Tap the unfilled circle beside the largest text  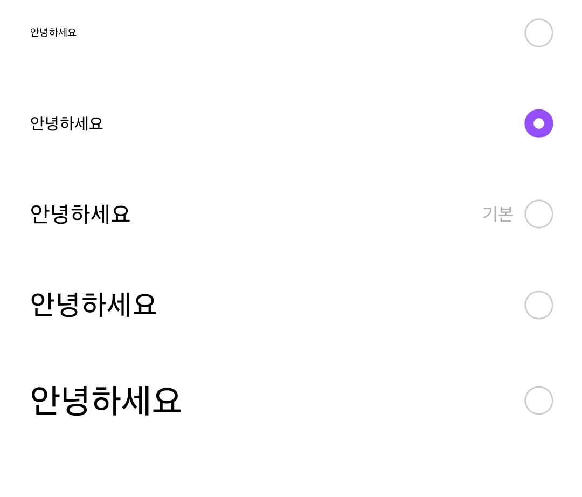[538, 401]
